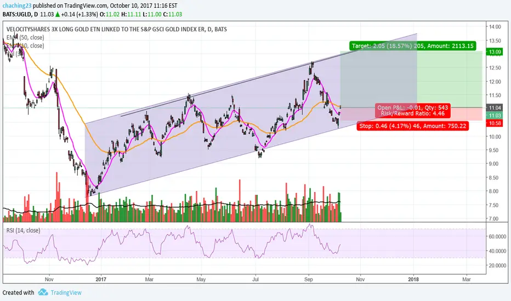The width and height of the screenshot is (511, 301).
Task: Click the 2018 date axis label
Action: [x=413, y=280]
